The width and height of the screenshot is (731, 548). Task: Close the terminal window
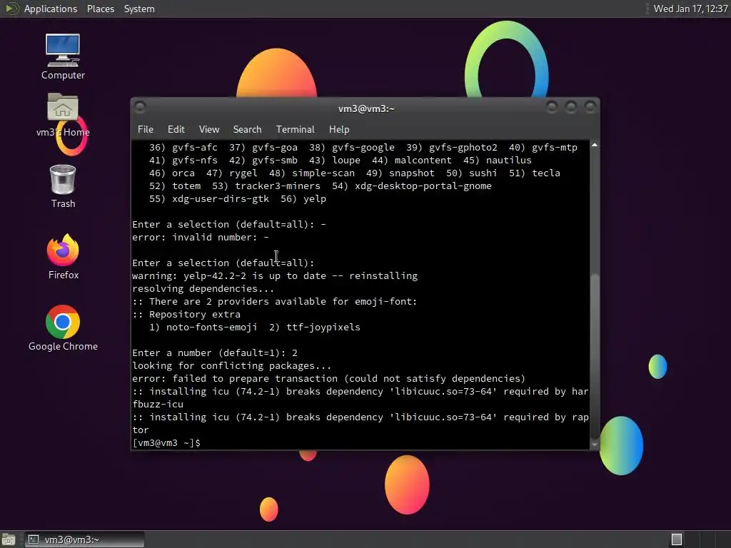point(590,108)
